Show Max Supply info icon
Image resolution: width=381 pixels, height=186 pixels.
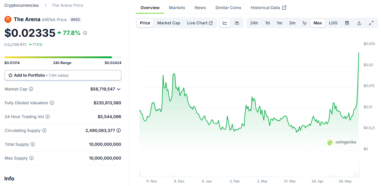click(x=31, y=158)
